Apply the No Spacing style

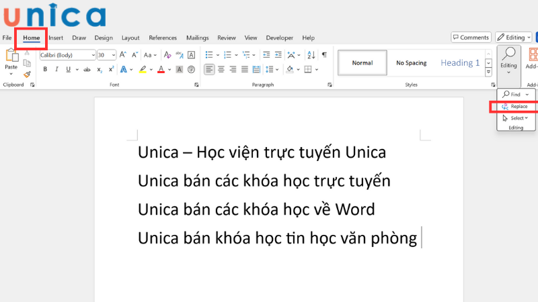coord(412,63)
